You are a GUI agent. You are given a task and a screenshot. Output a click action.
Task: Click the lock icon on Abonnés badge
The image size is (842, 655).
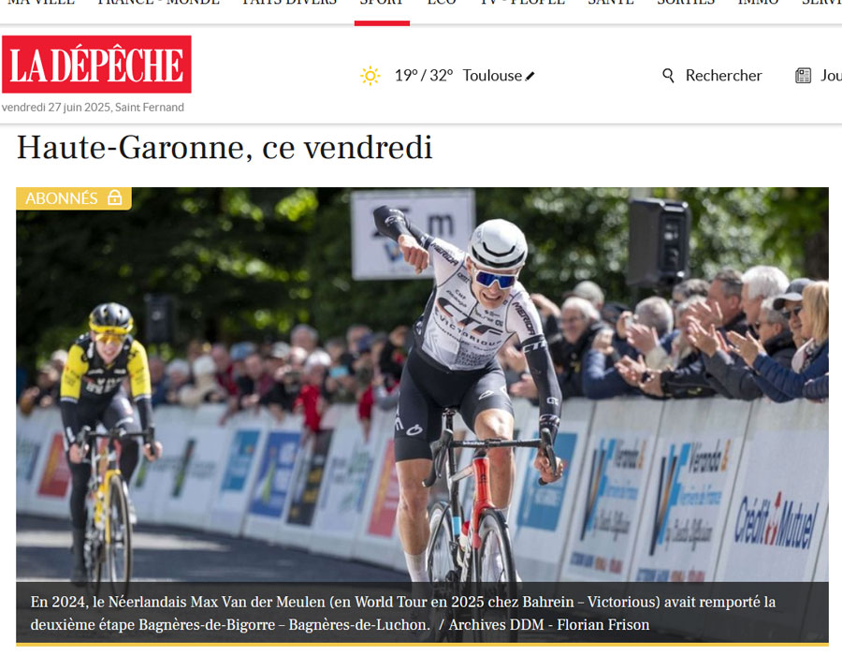(x=114, y=197)
